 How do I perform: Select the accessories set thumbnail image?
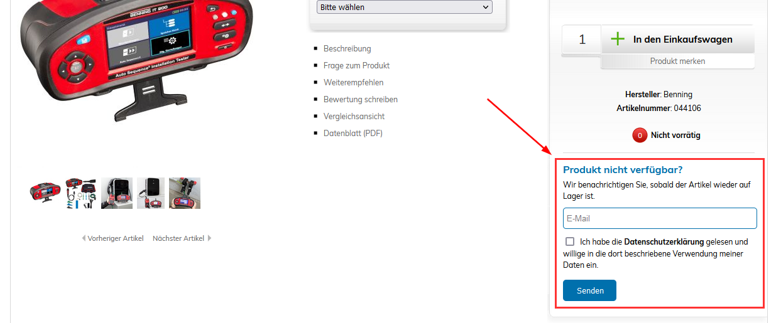[81, 193]
